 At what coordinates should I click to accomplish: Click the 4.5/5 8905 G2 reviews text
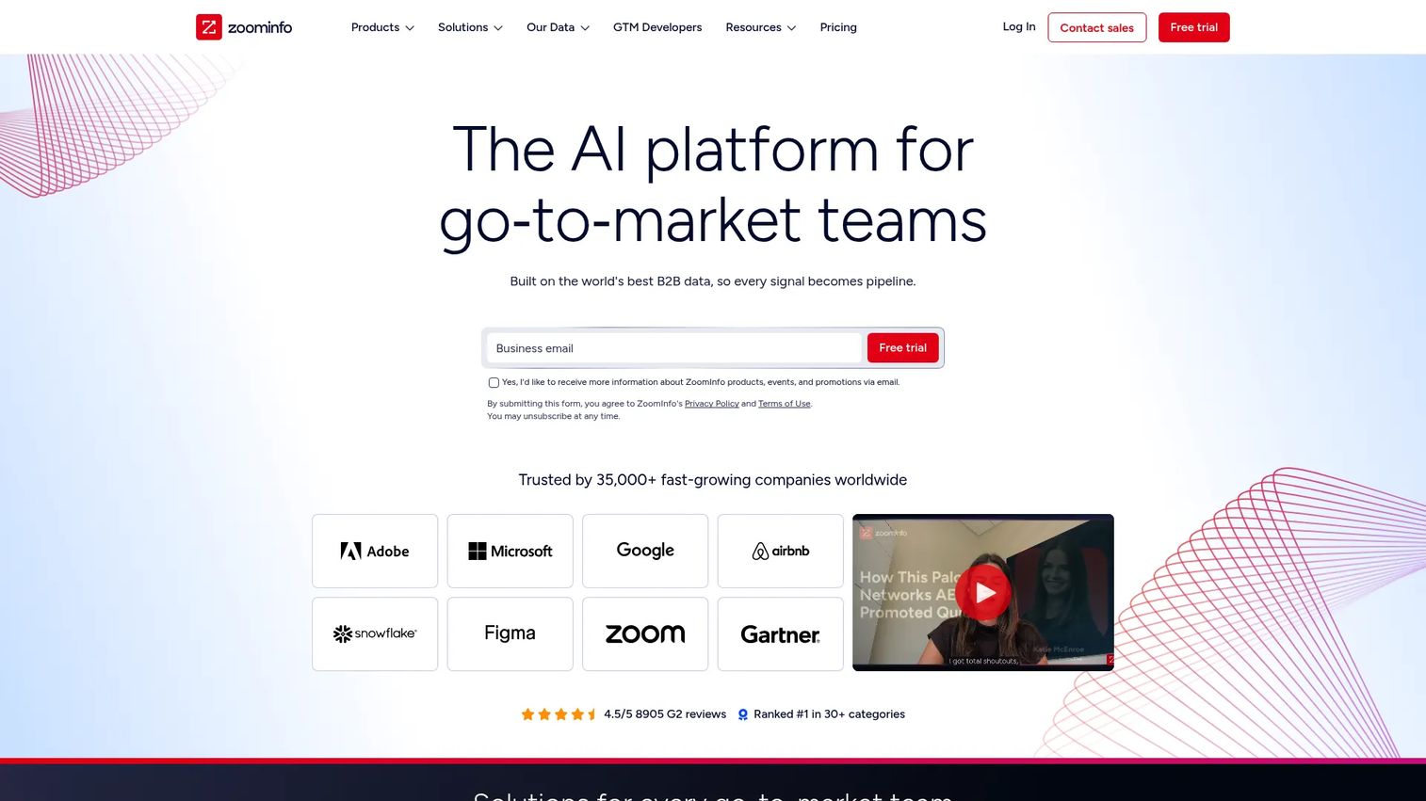pos(665,714)
